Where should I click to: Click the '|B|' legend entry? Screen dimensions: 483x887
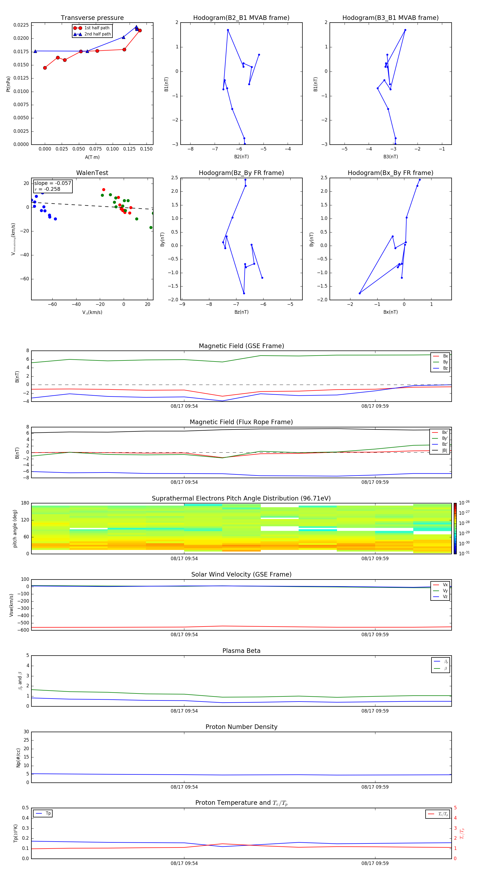440,450
